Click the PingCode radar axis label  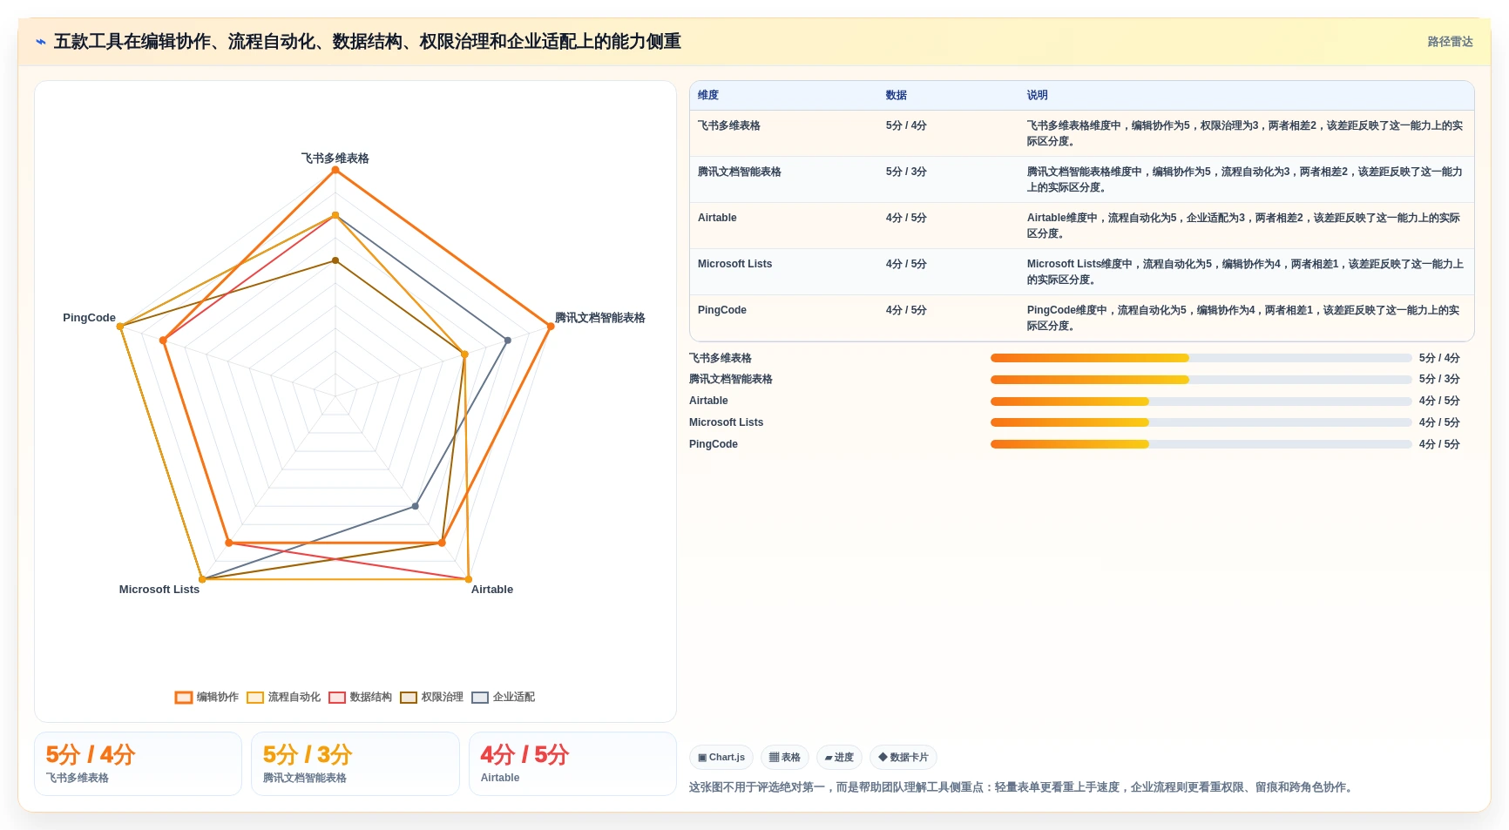point(89,318)
